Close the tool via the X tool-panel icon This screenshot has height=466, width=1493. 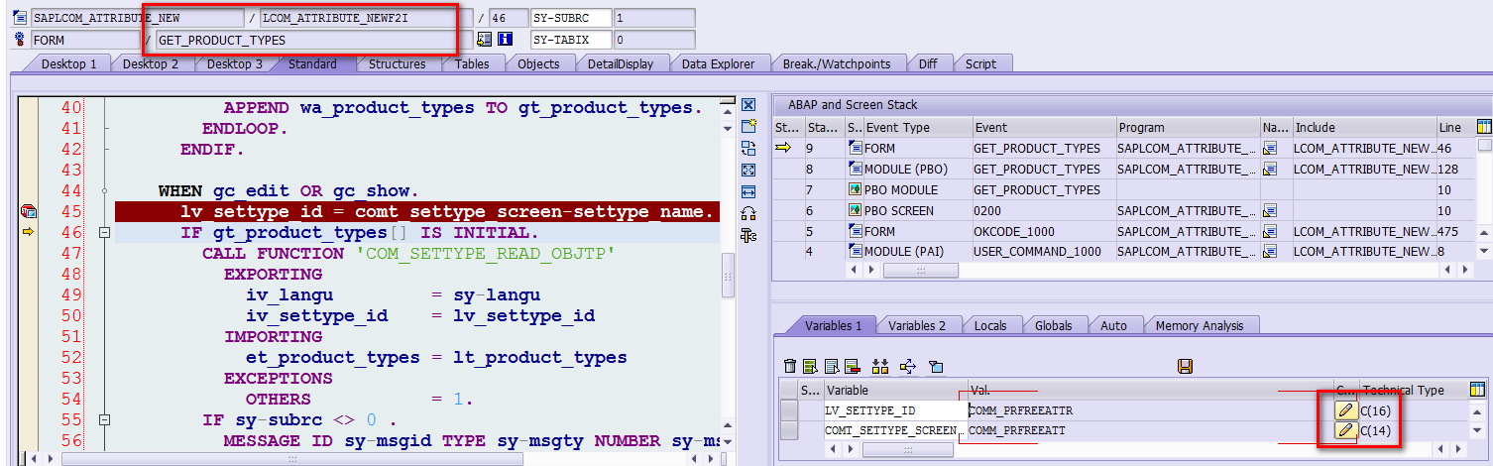coord(748,105)
